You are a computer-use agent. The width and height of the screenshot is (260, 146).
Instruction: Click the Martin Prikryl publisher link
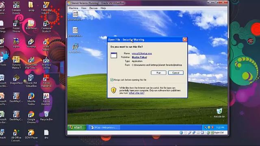(139, 57)
